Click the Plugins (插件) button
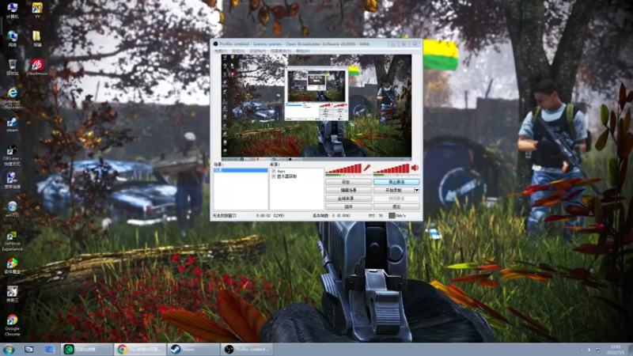Screen dimensions: 633x356 pyautogui.click(x=348, y=206)
